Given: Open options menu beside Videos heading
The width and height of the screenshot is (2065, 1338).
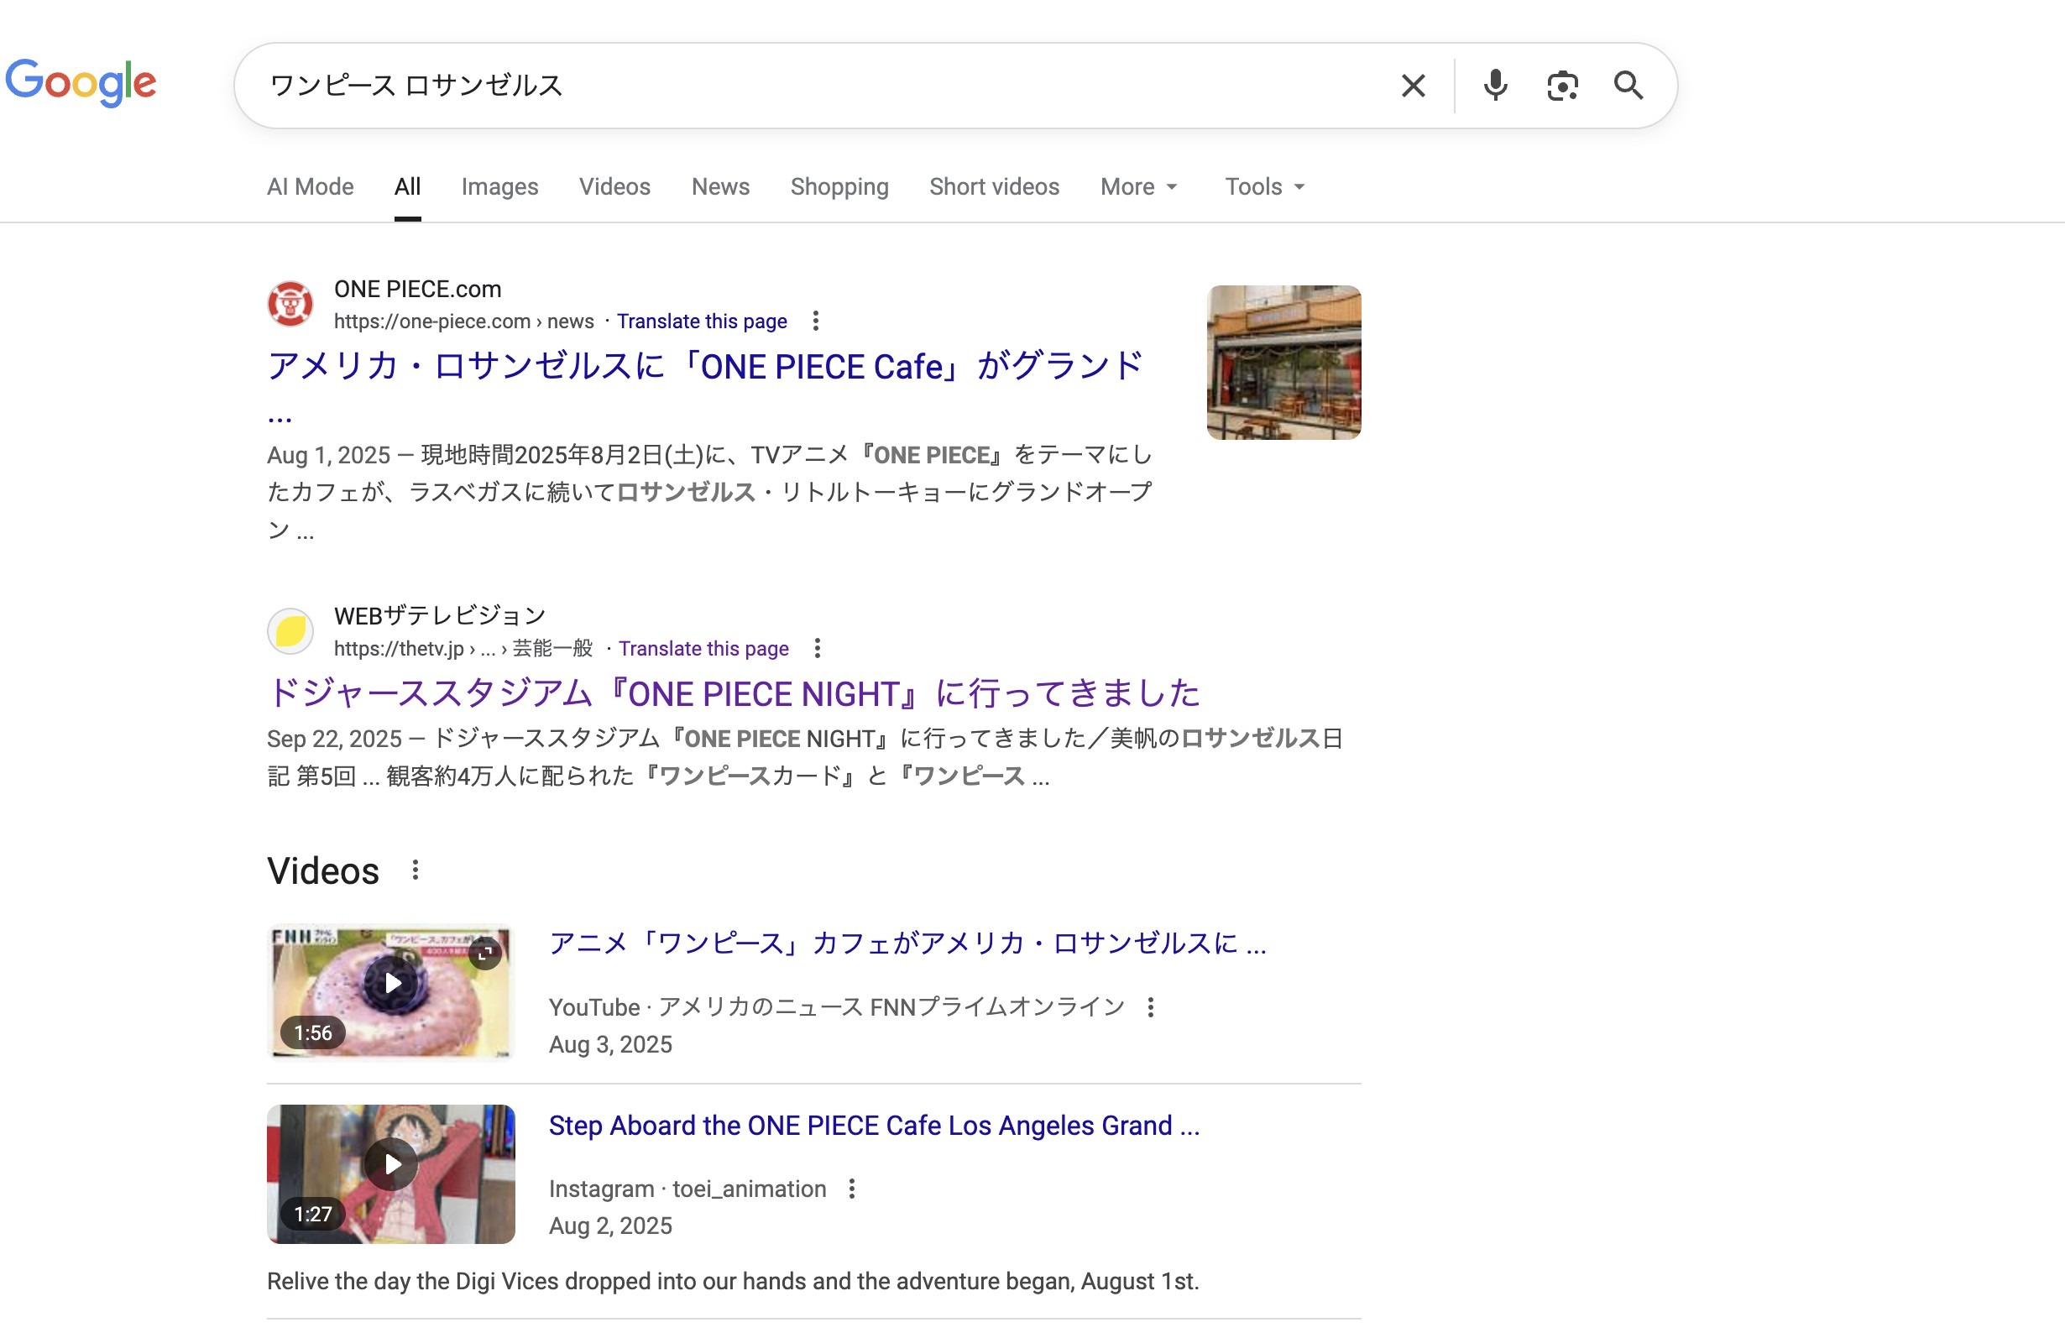Looking at the screenshot, I should [x=416, y=870].
